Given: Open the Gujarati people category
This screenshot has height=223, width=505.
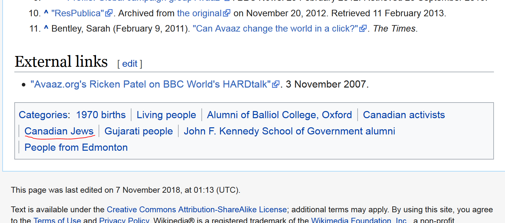Looking at the screenshot, I should (x=139, y=131).
